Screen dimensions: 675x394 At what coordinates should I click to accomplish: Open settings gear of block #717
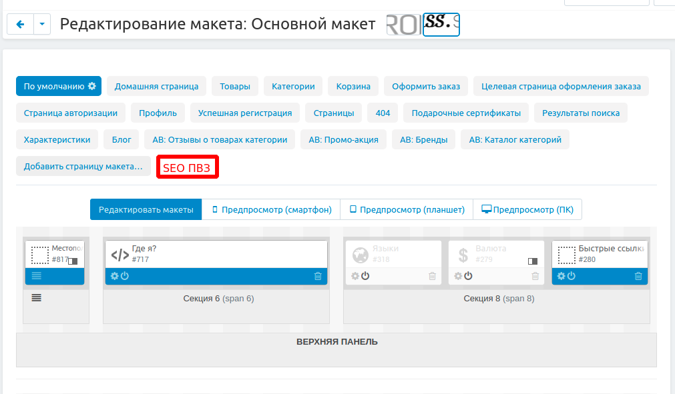(115, 276)
